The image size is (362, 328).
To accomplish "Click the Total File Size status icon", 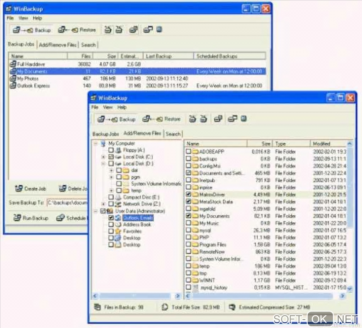I will (165, 307).
